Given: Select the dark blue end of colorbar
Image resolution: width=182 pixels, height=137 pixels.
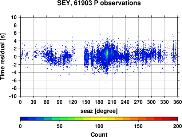Looking at the screenshot, I should click(x=24, y=119).
